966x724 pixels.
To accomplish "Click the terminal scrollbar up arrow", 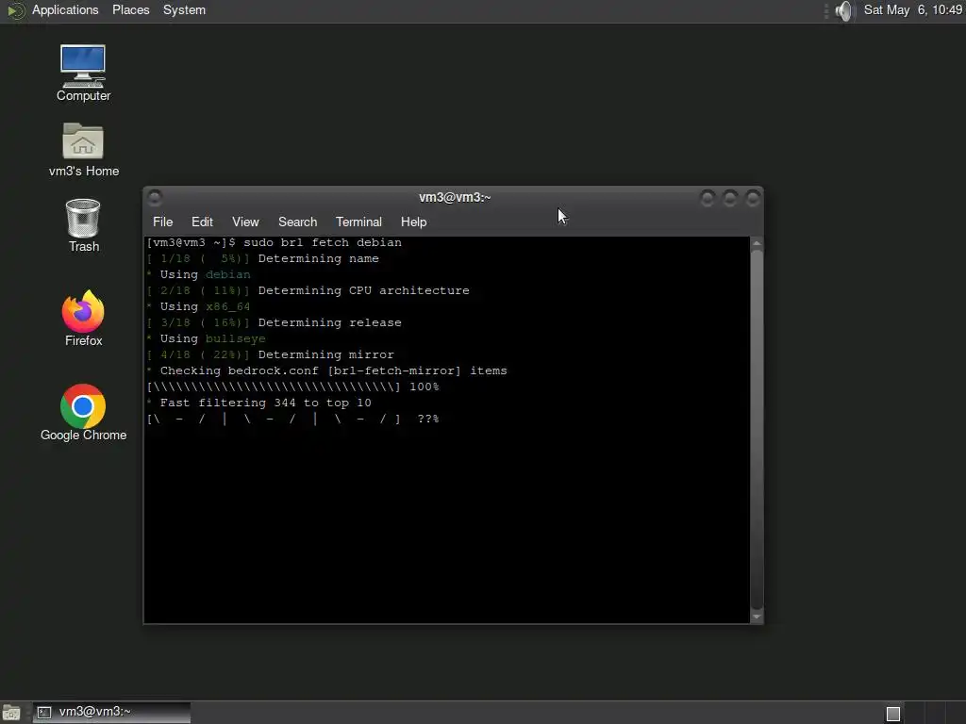I will pos(757,244).
